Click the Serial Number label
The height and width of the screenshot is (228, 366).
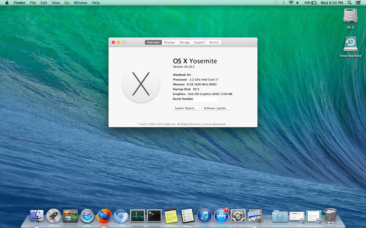183,99
